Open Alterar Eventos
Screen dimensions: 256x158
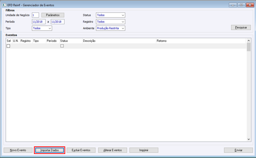[x=113, y=150]
